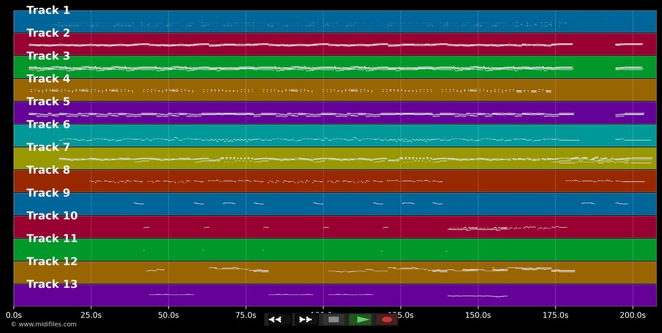Click the 25.0s time axis label
This screenshot has height=333, width=662.
click(x=91, y=315)
